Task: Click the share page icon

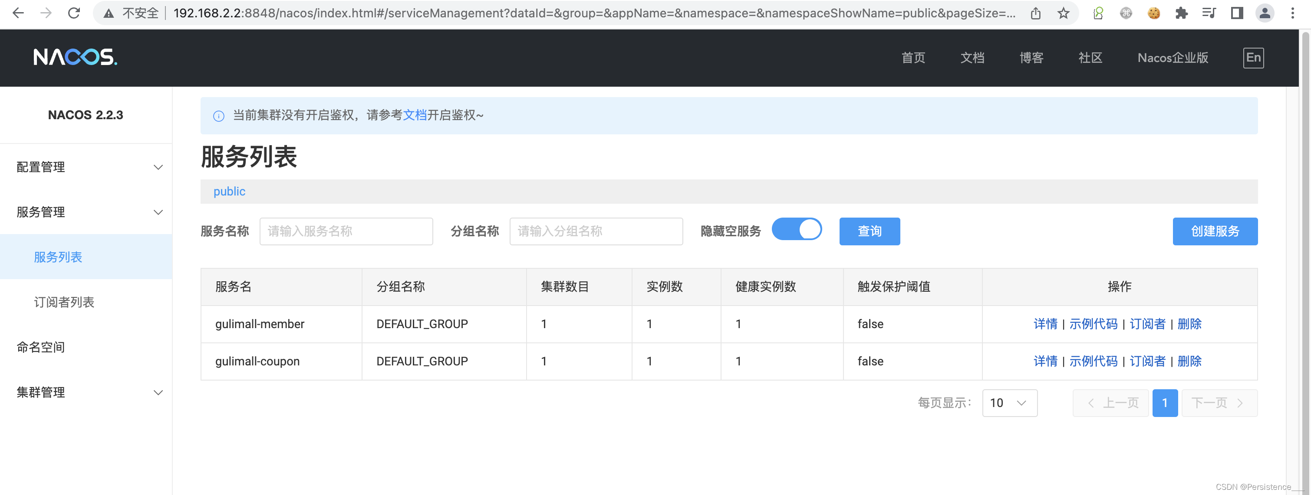Action: 1035,13
